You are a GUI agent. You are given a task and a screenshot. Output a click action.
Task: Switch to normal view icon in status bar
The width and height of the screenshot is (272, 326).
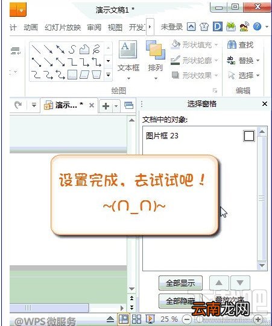click(x=124, y=319)
